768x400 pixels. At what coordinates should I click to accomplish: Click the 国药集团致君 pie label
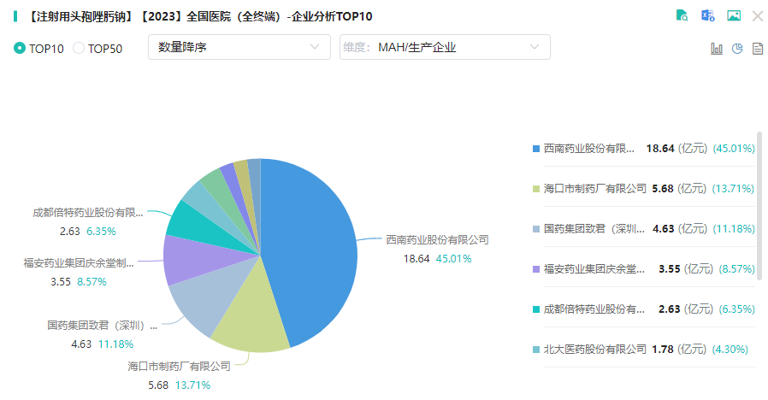click(102, 326)
